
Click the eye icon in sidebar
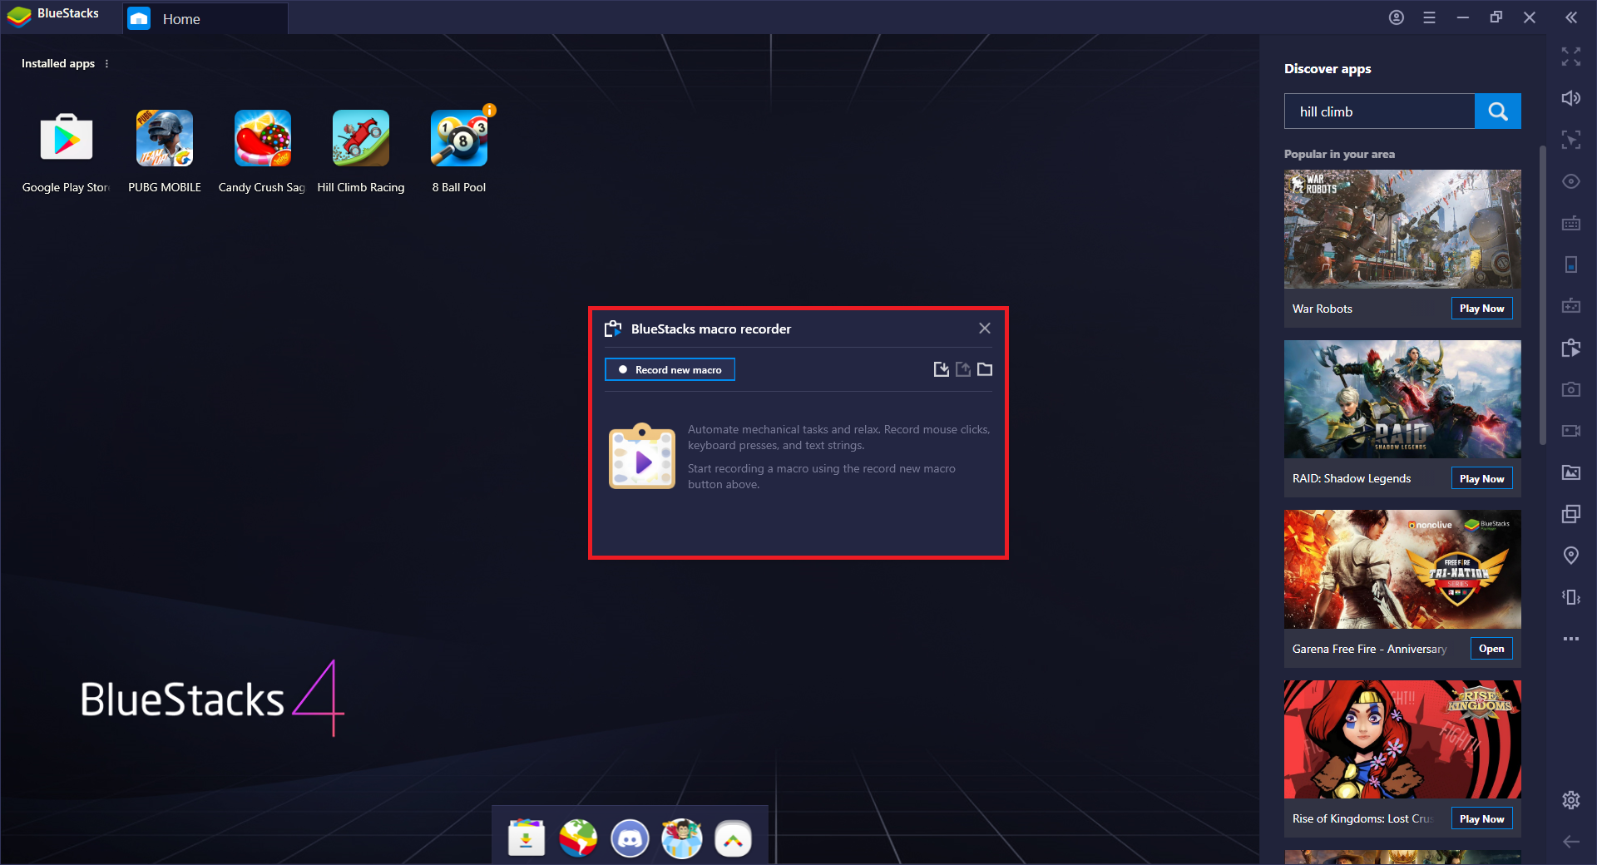[1571, 181]
